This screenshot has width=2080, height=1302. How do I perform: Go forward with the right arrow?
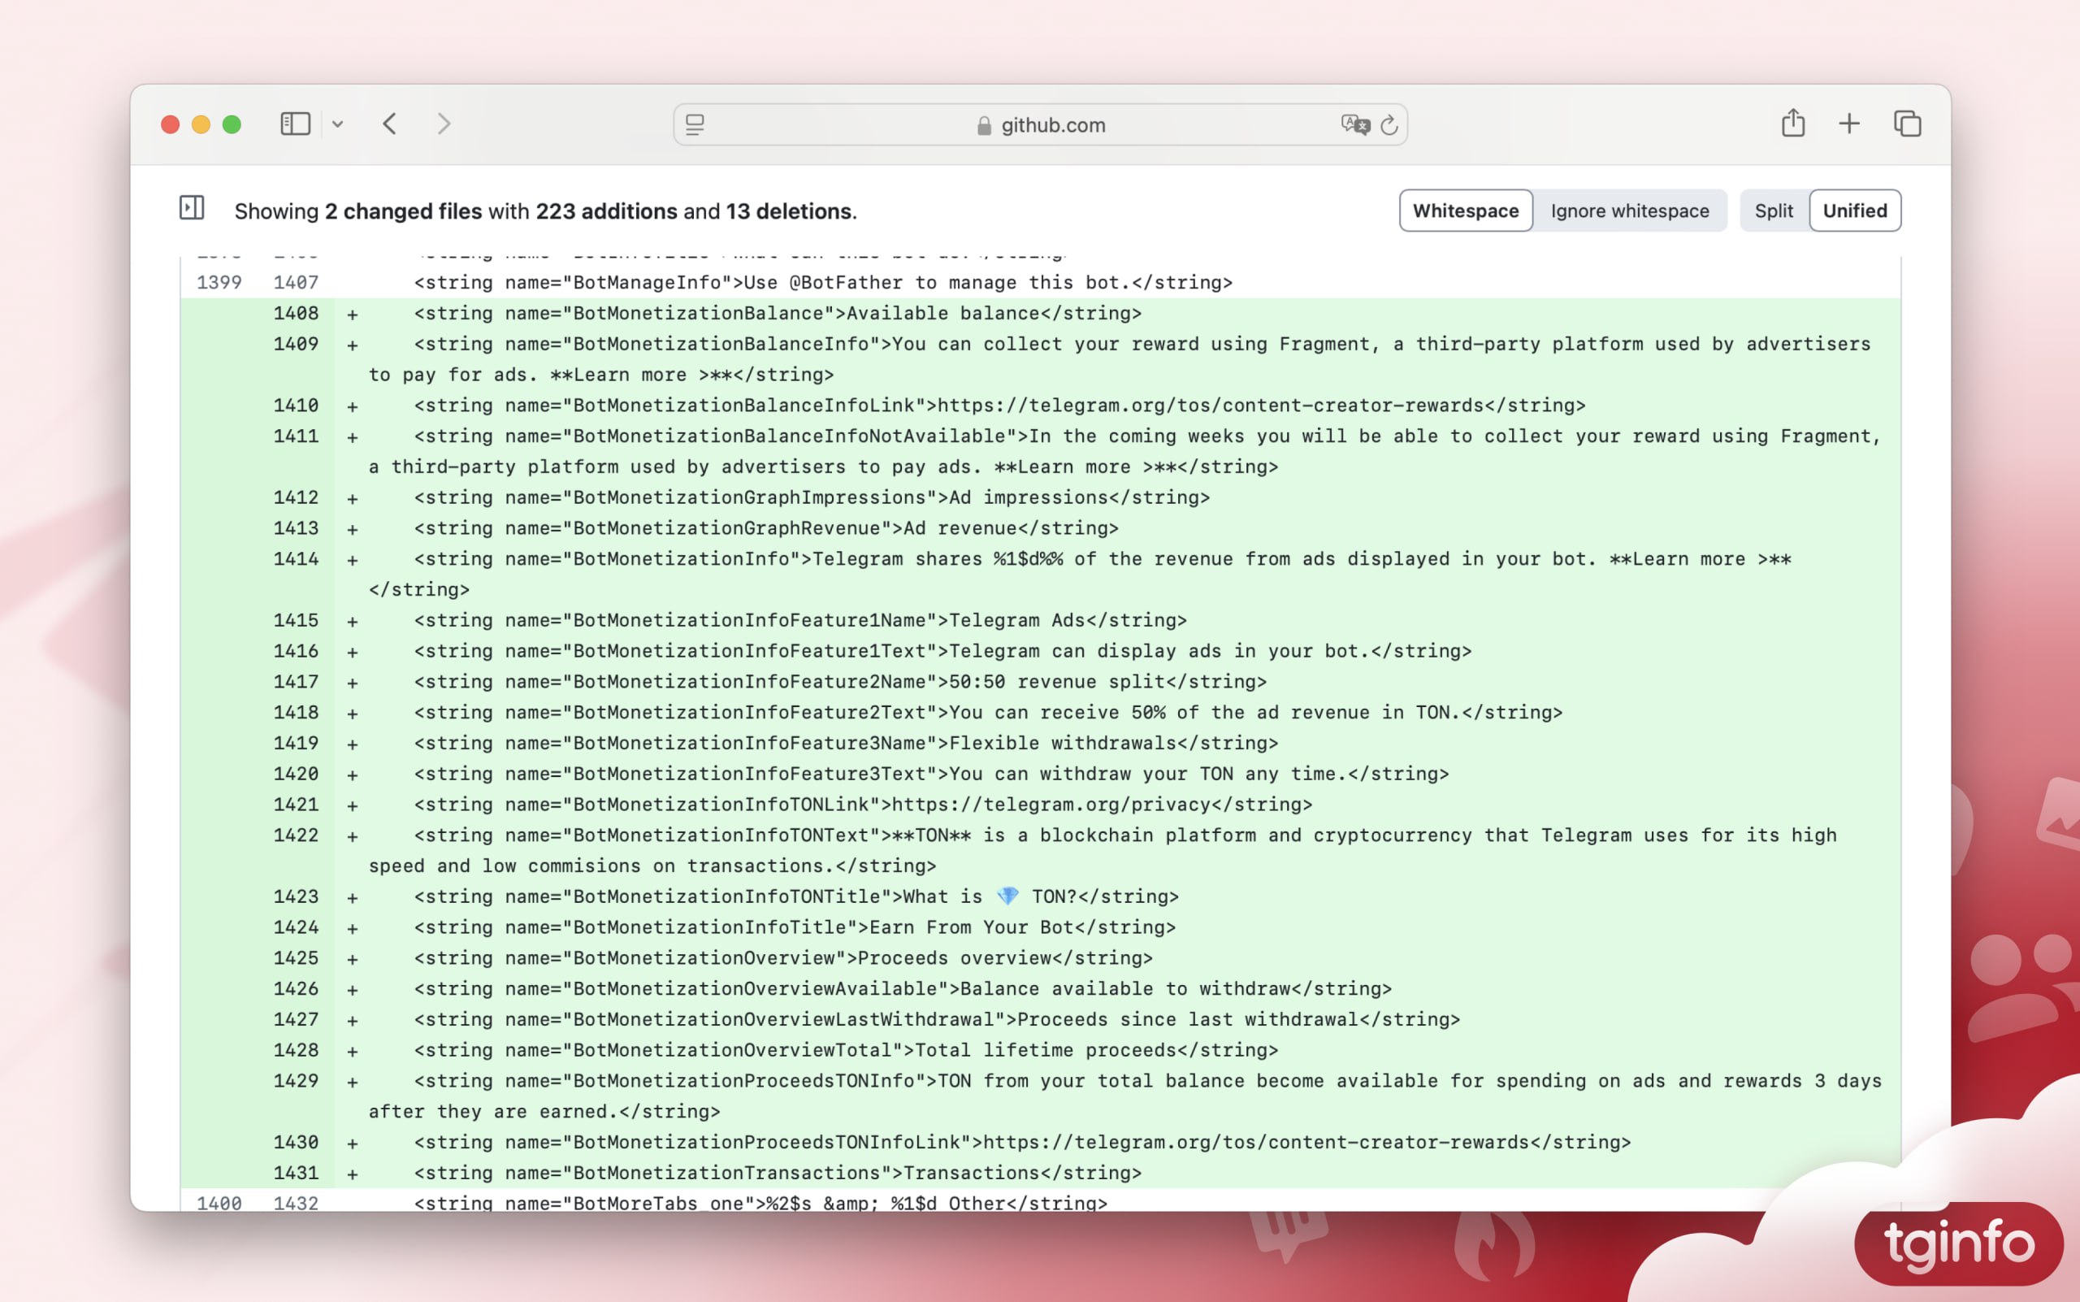pos(444,124)
